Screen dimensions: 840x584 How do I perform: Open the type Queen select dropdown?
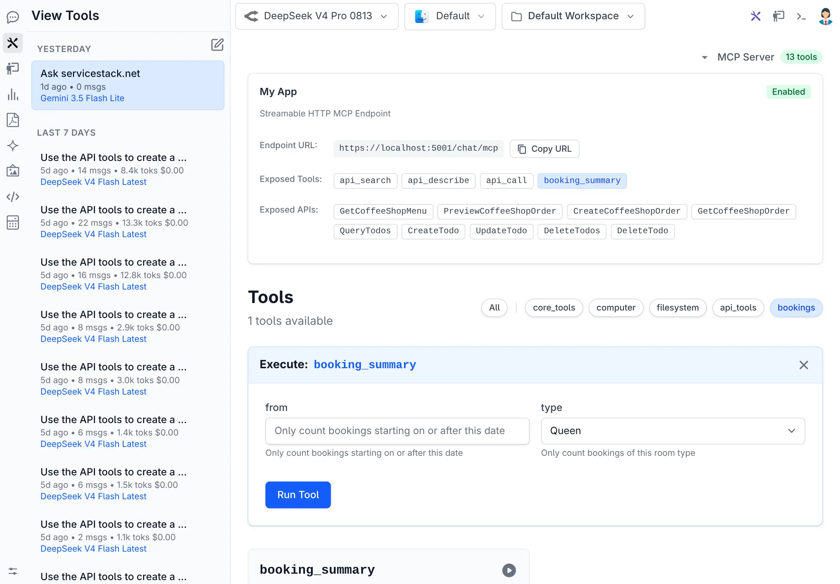pyautogui.click(x=672, y=431)
